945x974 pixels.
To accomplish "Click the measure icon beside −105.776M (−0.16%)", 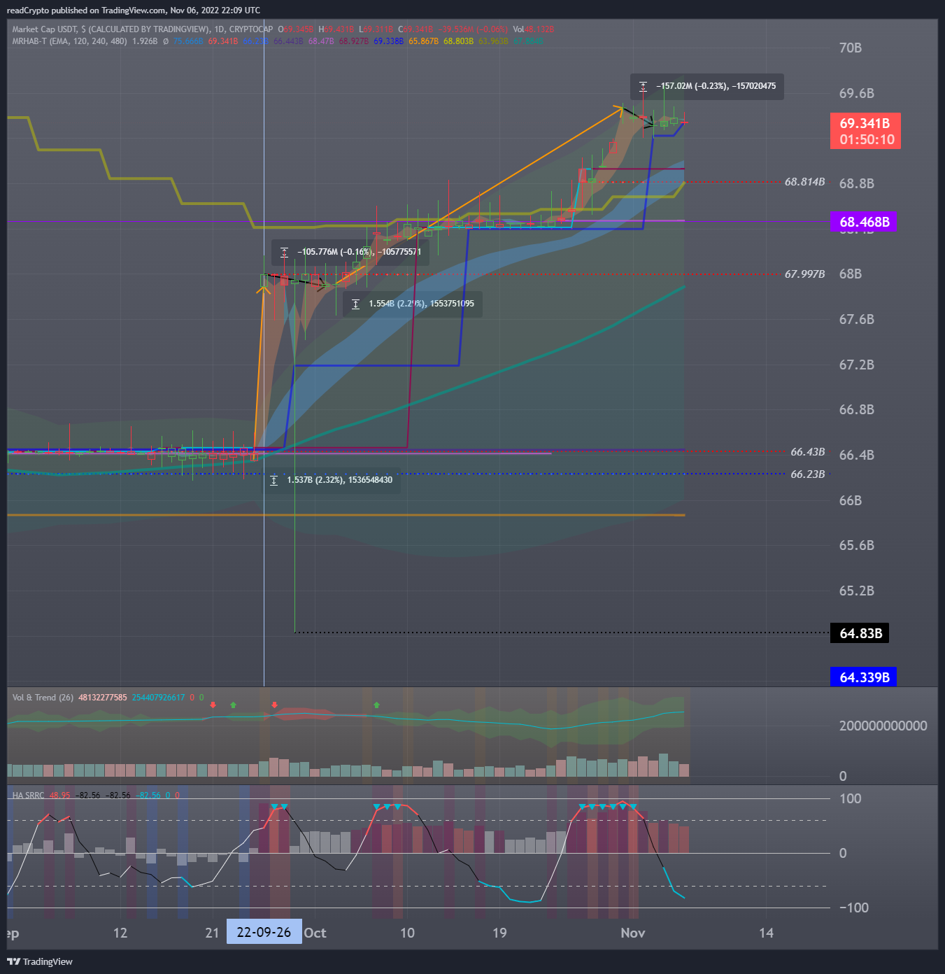I will (284, 252).
